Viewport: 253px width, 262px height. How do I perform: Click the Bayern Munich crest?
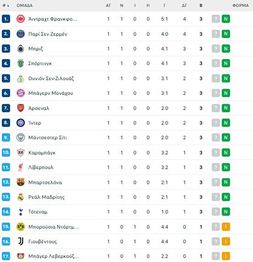coord(21,93)
